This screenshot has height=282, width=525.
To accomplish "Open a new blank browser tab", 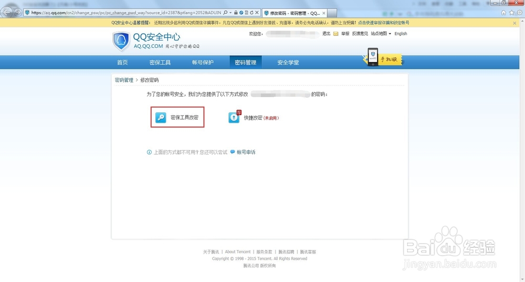I will (332, 13).
